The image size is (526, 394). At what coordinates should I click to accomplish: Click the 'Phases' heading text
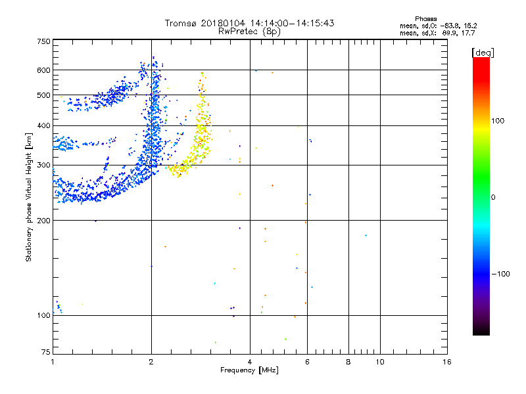425,19
